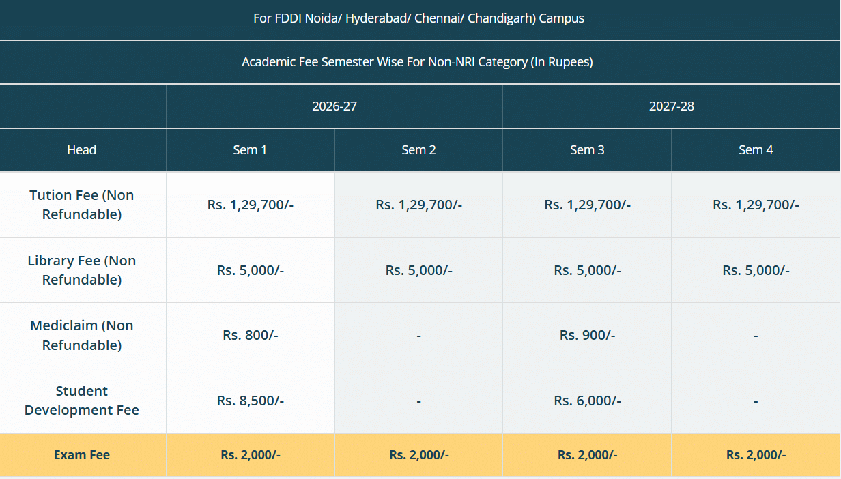Click the 2027-28 year column header

(672, 106)
